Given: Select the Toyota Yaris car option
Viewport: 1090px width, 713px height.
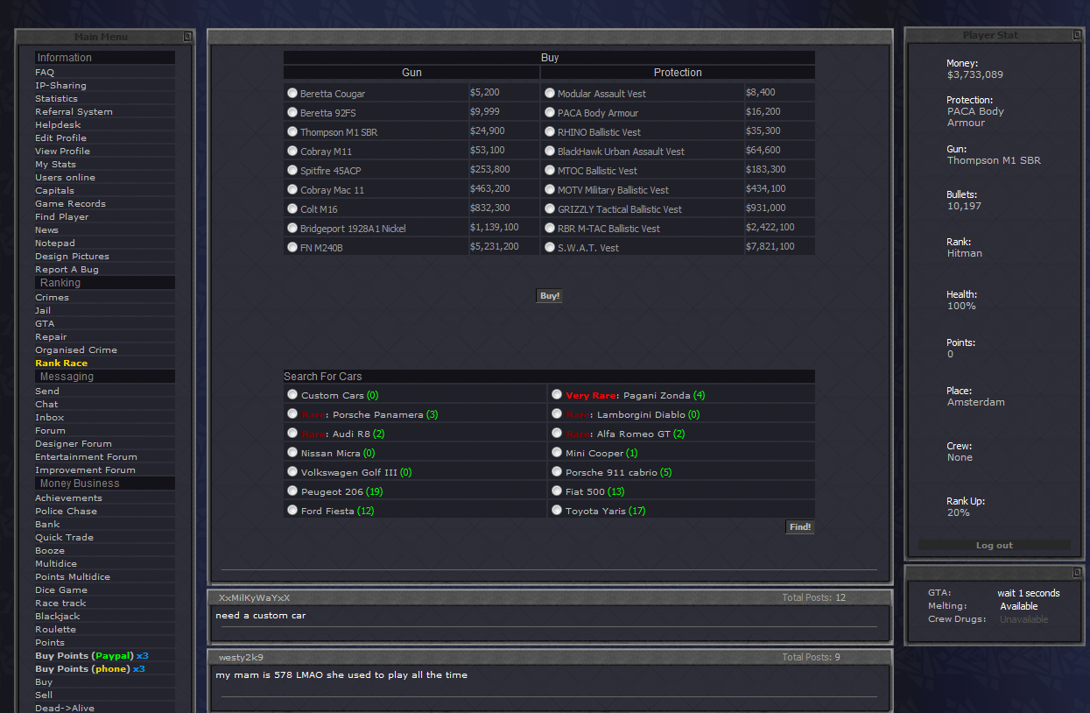Looking at the screenshot, I should [x=557, y=510].
